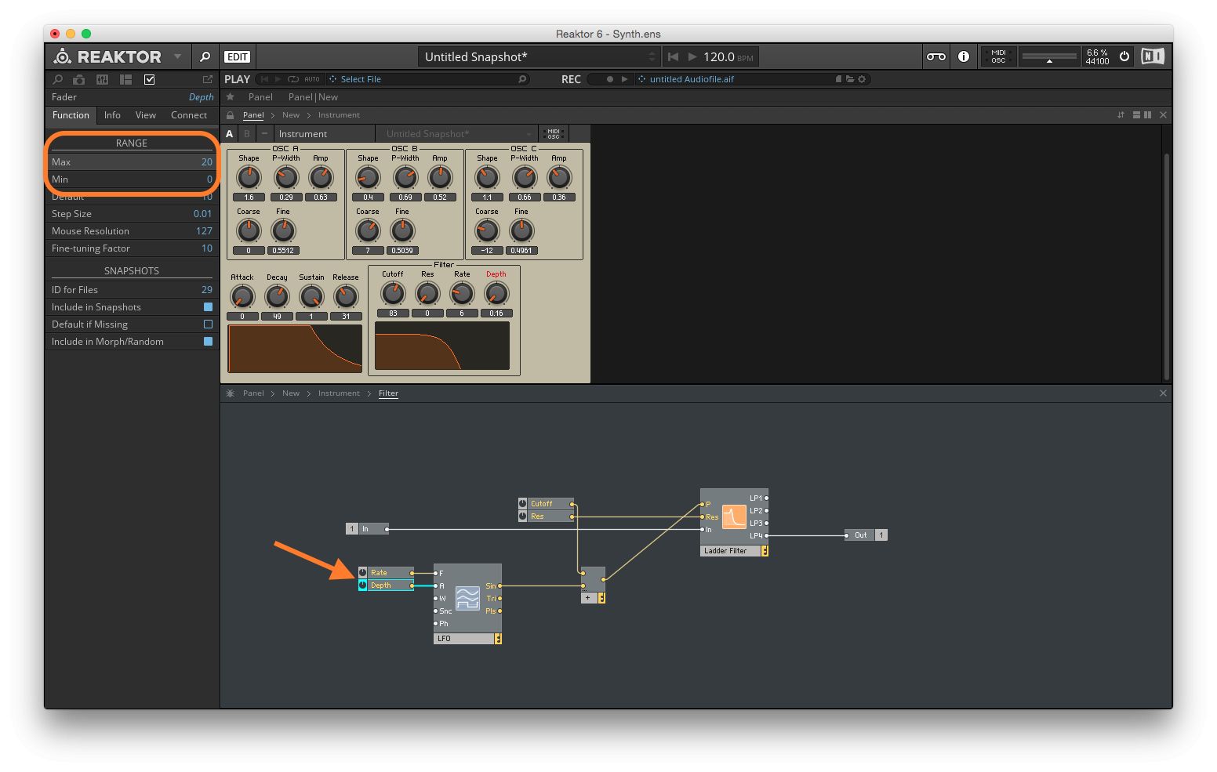Click the Instrument name header field
1217x772 pixels.
coord(325,134)
